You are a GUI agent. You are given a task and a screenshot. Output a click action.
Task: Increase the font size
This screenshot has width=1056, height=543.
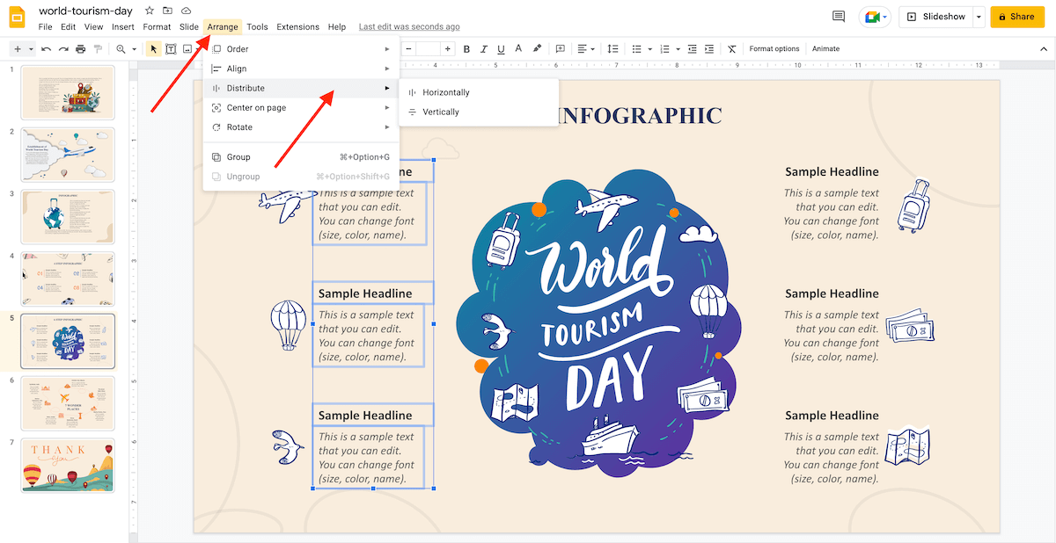449,49
